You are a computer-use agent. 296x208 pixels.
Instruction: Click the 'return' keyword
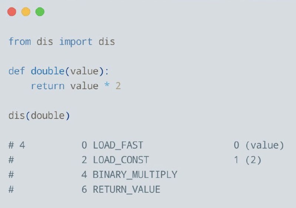pos(48,86)
